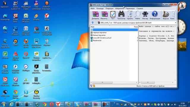Click the Chrome taskbar button
Screen dimensions: 190x107
point(45,104)
